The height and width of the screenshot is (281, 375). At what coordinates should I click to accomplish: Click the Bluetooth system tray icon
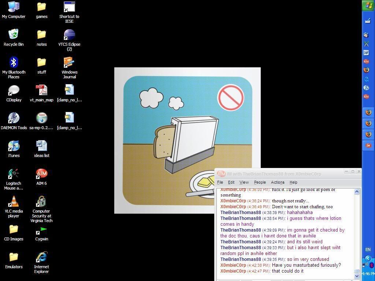371,265
